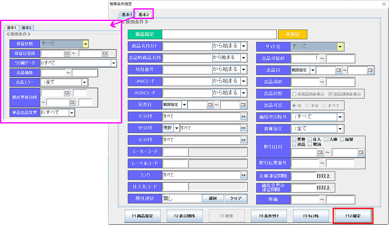Screen dimensions: 389x225
Task: Click the 小分類 browse arrow button
Action: (244, 140)
